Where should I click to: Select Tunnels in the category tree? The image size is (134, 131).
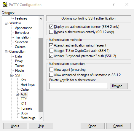26,108
